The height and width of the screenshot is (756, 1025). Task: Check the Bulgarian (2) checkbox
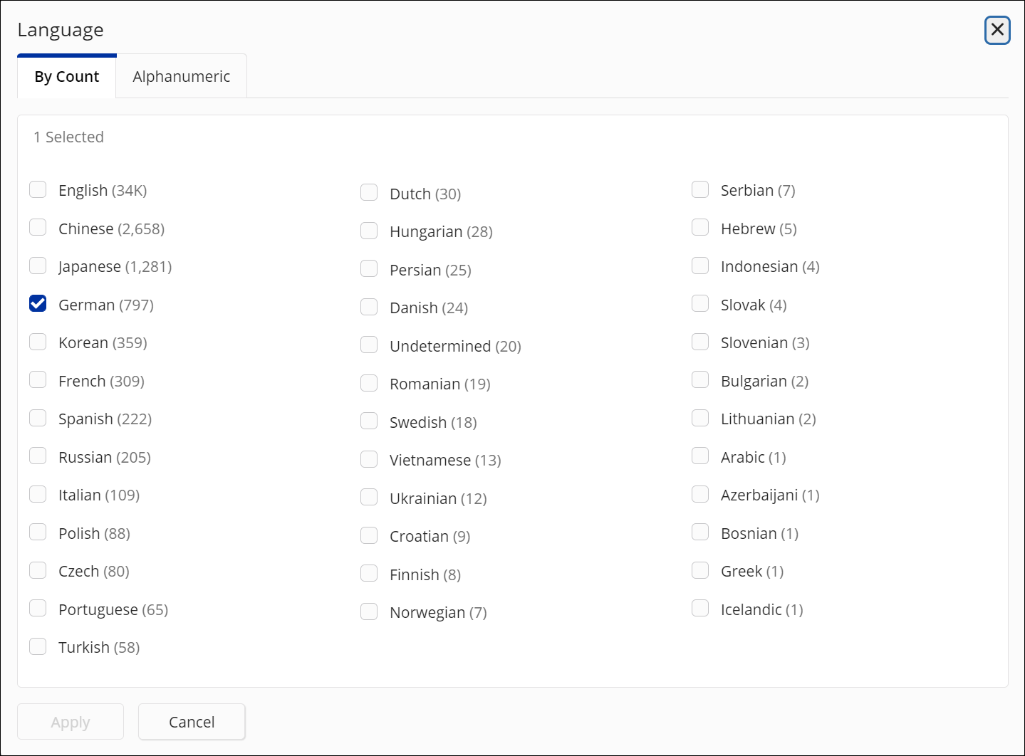pos(700,380)
